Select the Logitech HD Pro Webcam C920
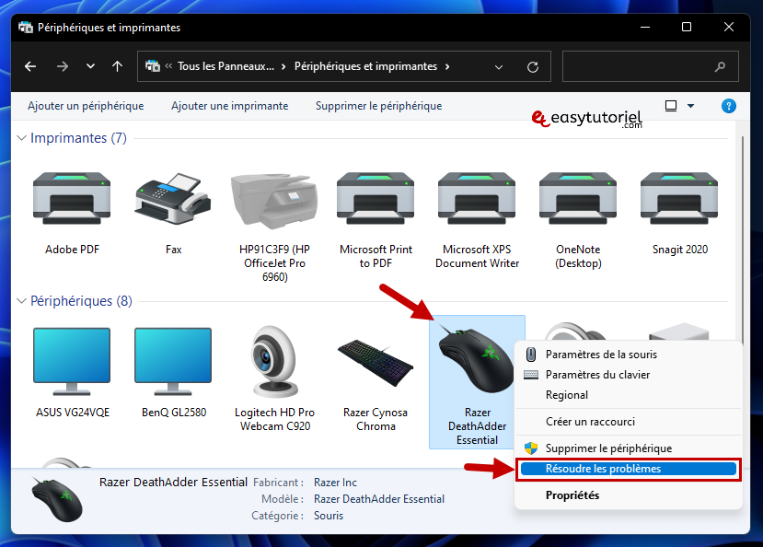The height and width of the screenshot is (547, 763). [x=274, y=362]
